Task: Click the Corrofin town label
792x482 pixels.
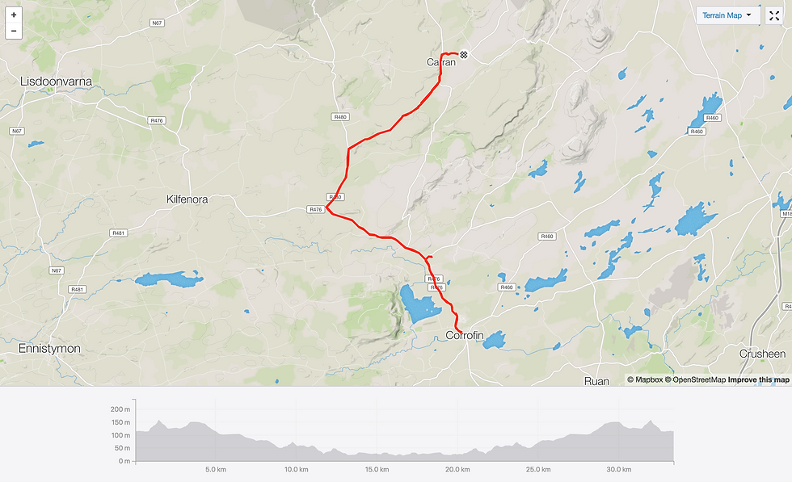Action: click(x=465, y=335)
